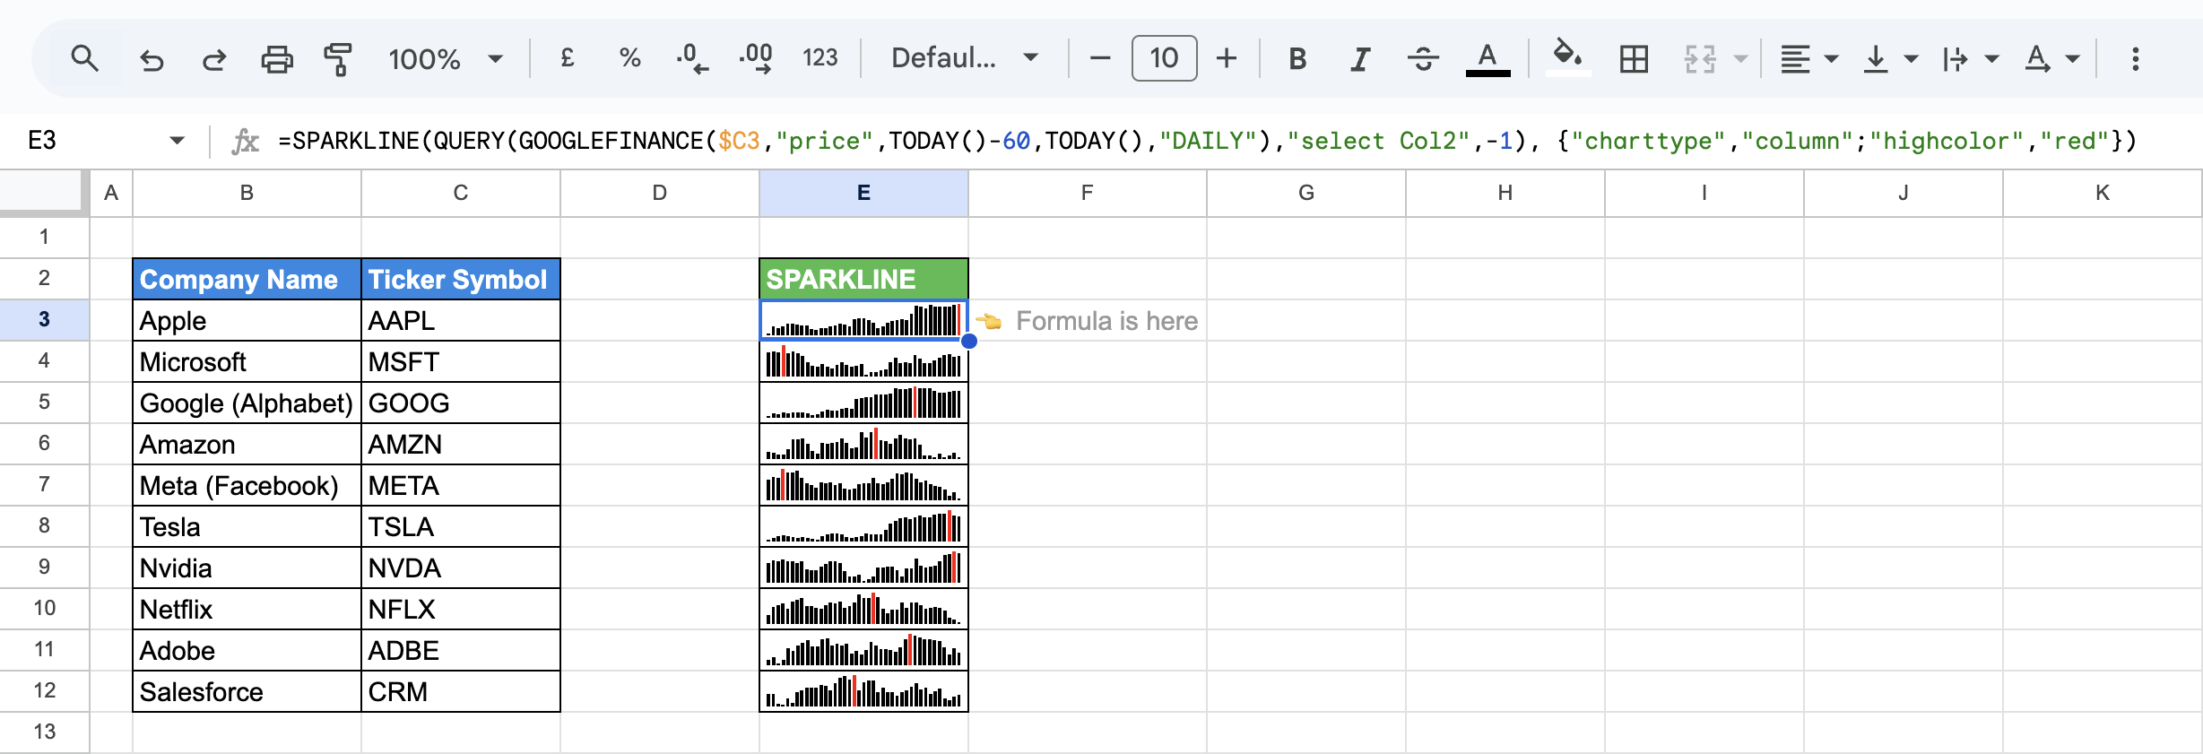The image size is (2203, 754).
Task: Click the Salesforce sparkline chart cell
Action: [x=863, y=691]
